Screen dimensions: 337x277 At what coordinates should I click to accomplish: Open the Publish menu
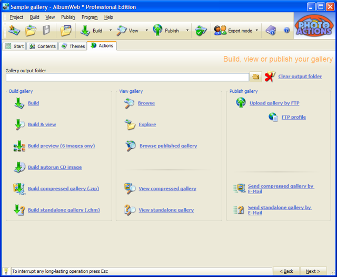(68, 17)
